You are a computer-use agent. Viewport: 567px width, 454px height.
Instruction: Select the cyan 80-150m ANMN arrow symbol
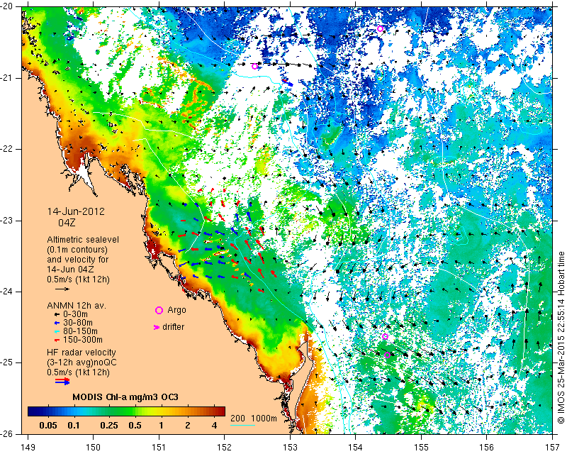57,331
